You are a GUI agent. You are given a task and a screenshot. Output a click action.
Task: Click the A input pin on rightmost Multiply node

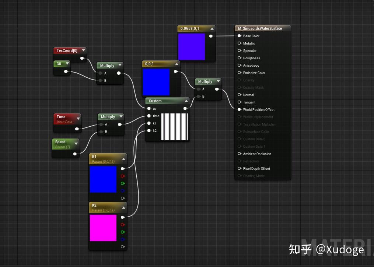click(x=199, y=89)
